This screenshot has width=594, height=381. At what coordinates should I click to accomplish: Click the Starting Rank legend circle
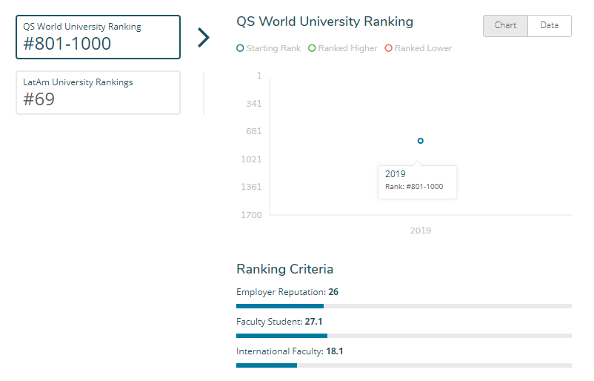[240, 48]
